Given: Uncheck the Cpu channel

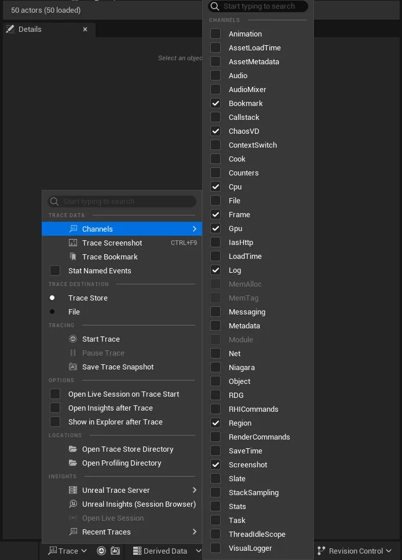Looking at the screenshot, I should pos(215,186).
